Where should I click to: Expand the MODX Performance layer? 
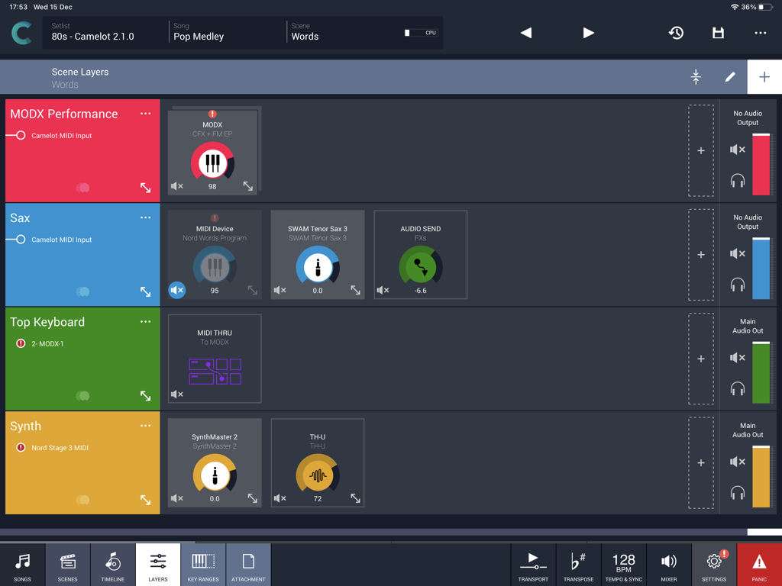[145, 188]
